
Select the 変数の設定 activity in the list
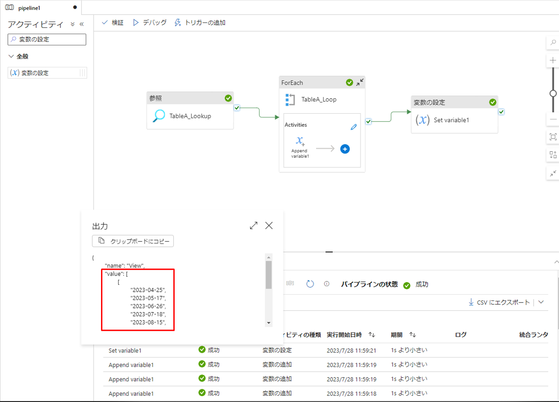47,73
